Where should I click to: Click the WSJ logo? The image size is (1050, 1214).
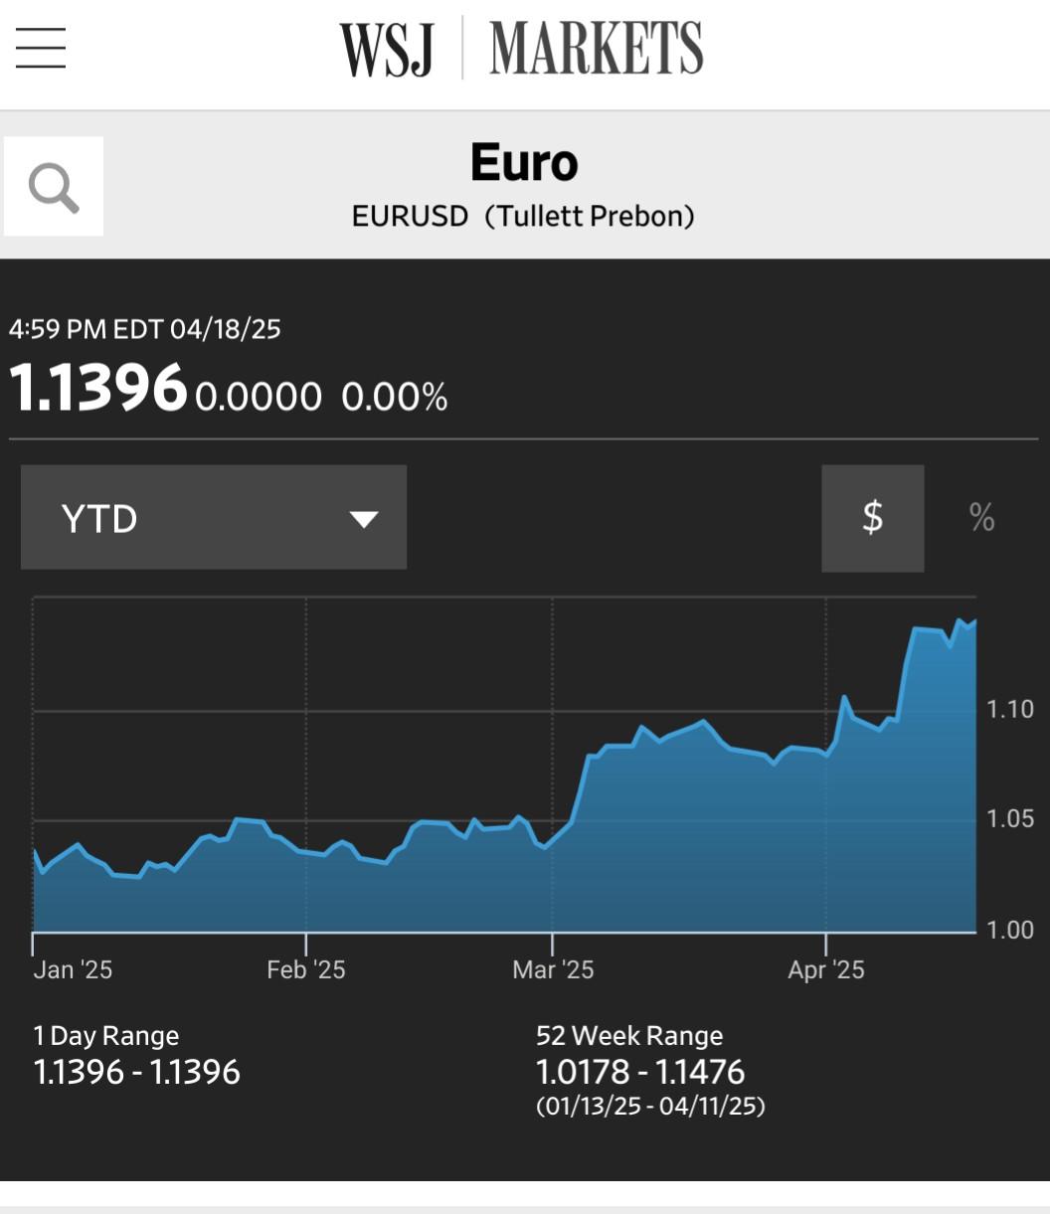pos(388,50)
